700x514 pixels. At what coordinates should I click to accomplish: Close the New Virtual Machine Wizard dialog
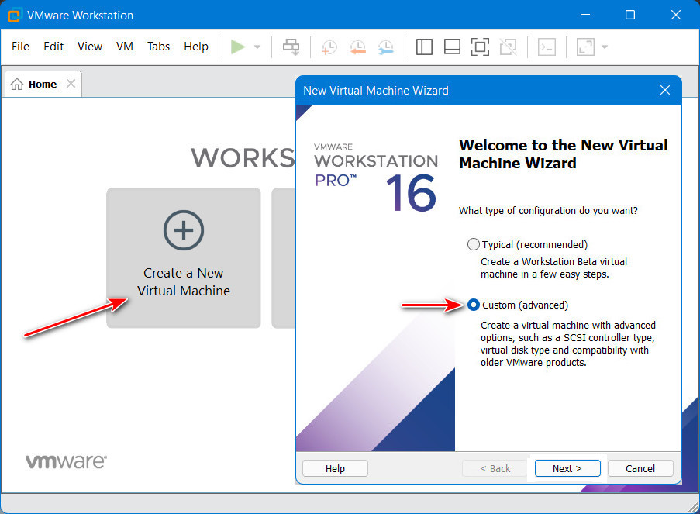pyautogui.click(x=665, y=90)
